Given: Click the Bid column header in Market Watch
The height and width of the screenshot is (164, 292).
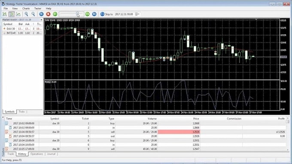Looking at the screenshot, I should click(x=21, y=24).
